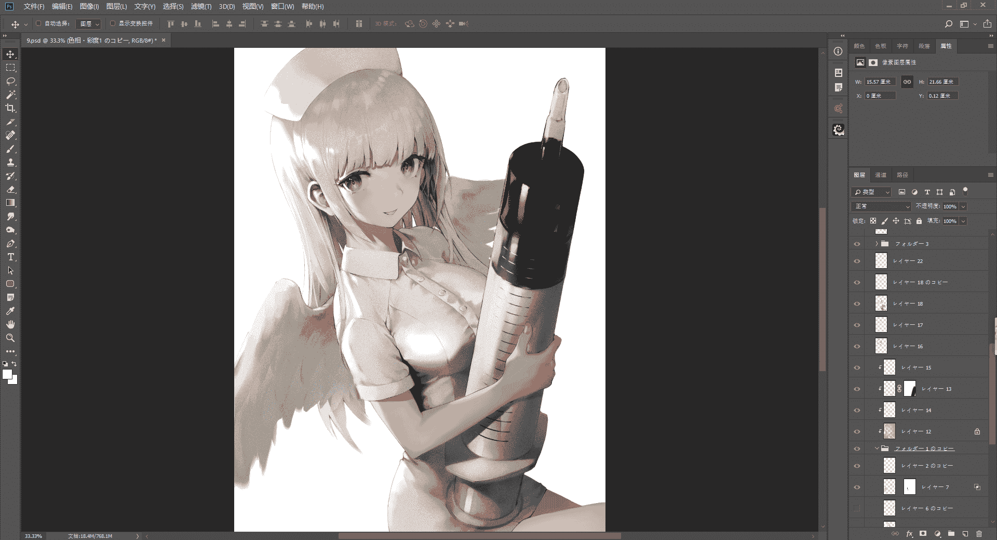Toggle visibility of レイヤー 16
Viewport: 997px width, 540px height.
(x=857, y=346)
